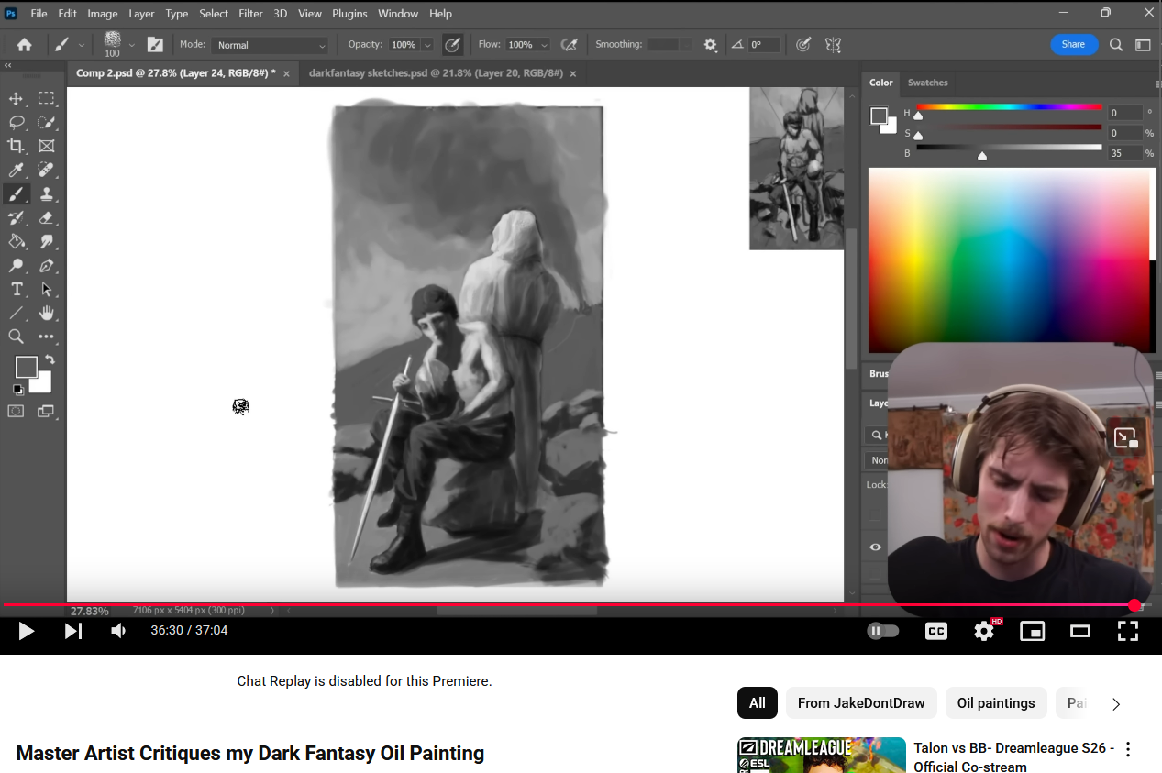Open the Flow slider dropdown
Viewport: 1162px width, 773px height.
(x=544, y=45)
